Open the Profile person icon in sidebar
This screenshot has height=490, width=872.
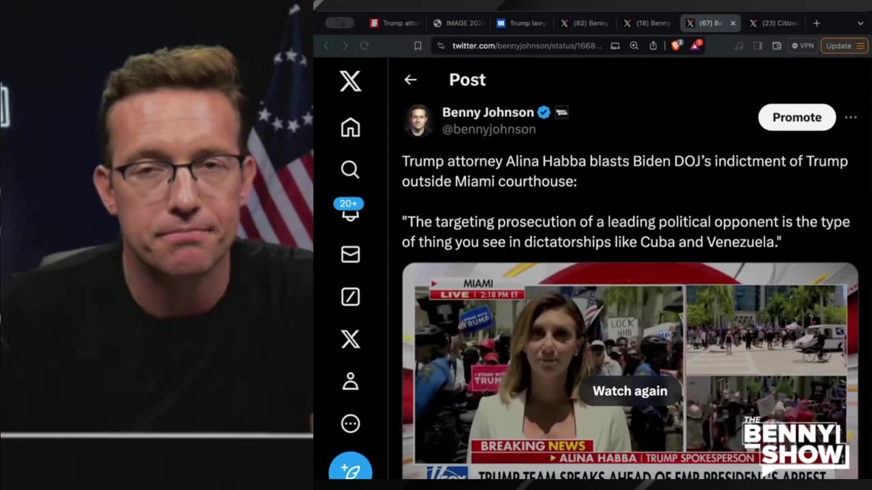point(350,381)
